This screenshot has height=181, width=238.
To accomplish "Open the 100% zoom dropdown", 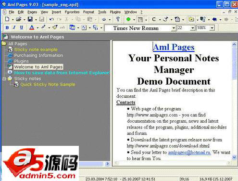I will (x=212, y=28).
